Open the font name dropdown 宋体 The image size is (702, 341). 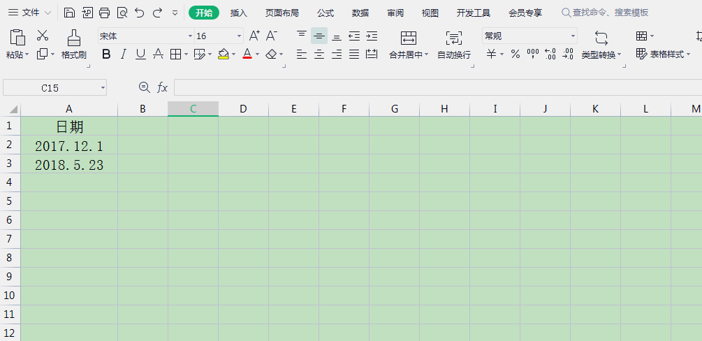pyautogui.click(x=190, y=36)
